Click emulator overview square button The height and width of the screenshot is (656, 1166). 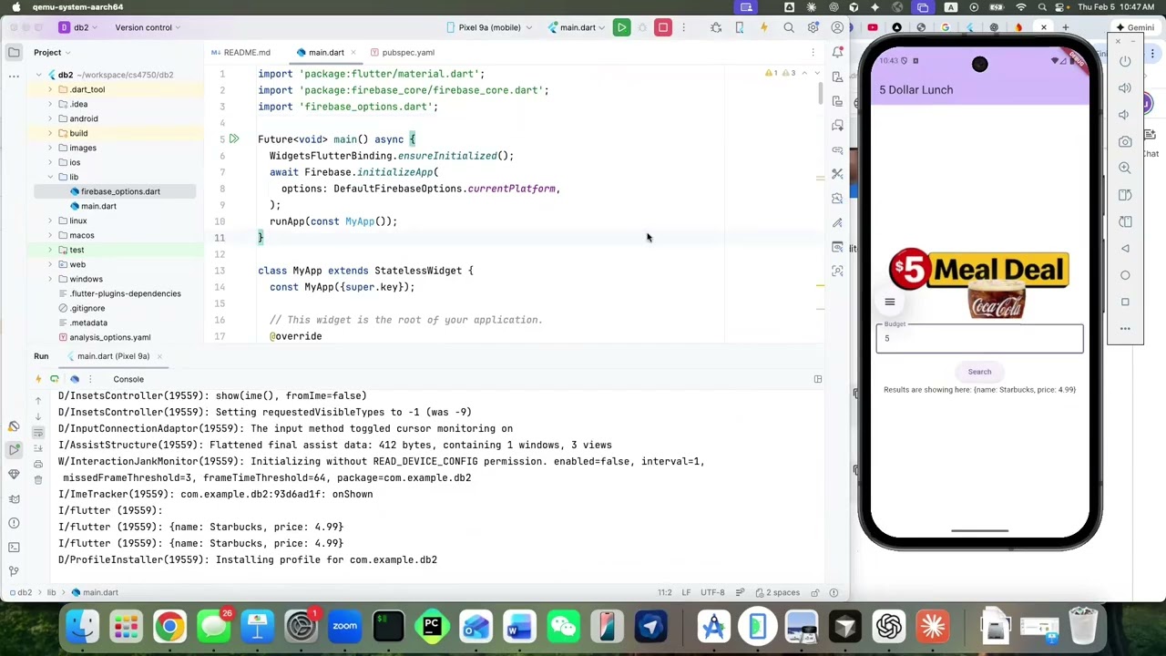(1125, 302)
